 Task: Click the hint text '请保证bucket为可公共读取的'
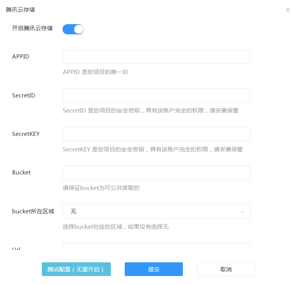pyautogui.click(x=101, y=188)
